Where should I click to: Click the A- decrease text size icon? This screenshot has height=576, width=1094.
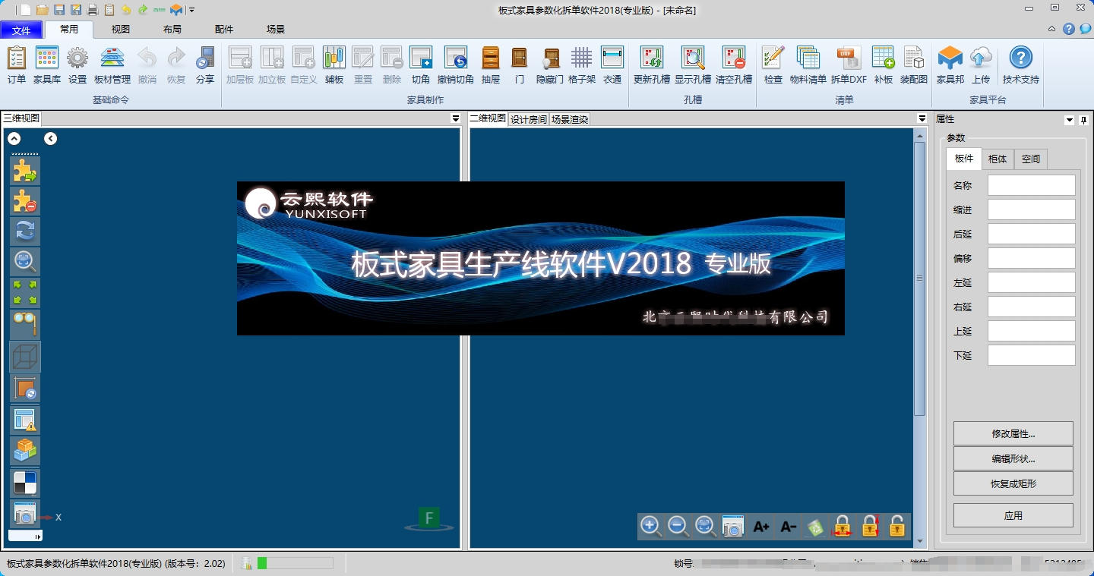788,526
